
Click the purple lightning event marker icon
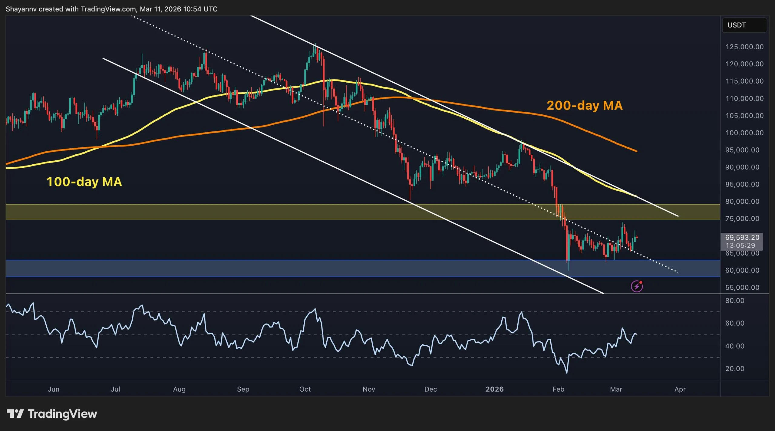tap(637, 286)
